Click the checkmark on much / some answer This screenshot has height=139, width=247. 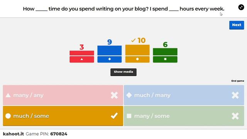pyautogui.click(x=114, y=116)
